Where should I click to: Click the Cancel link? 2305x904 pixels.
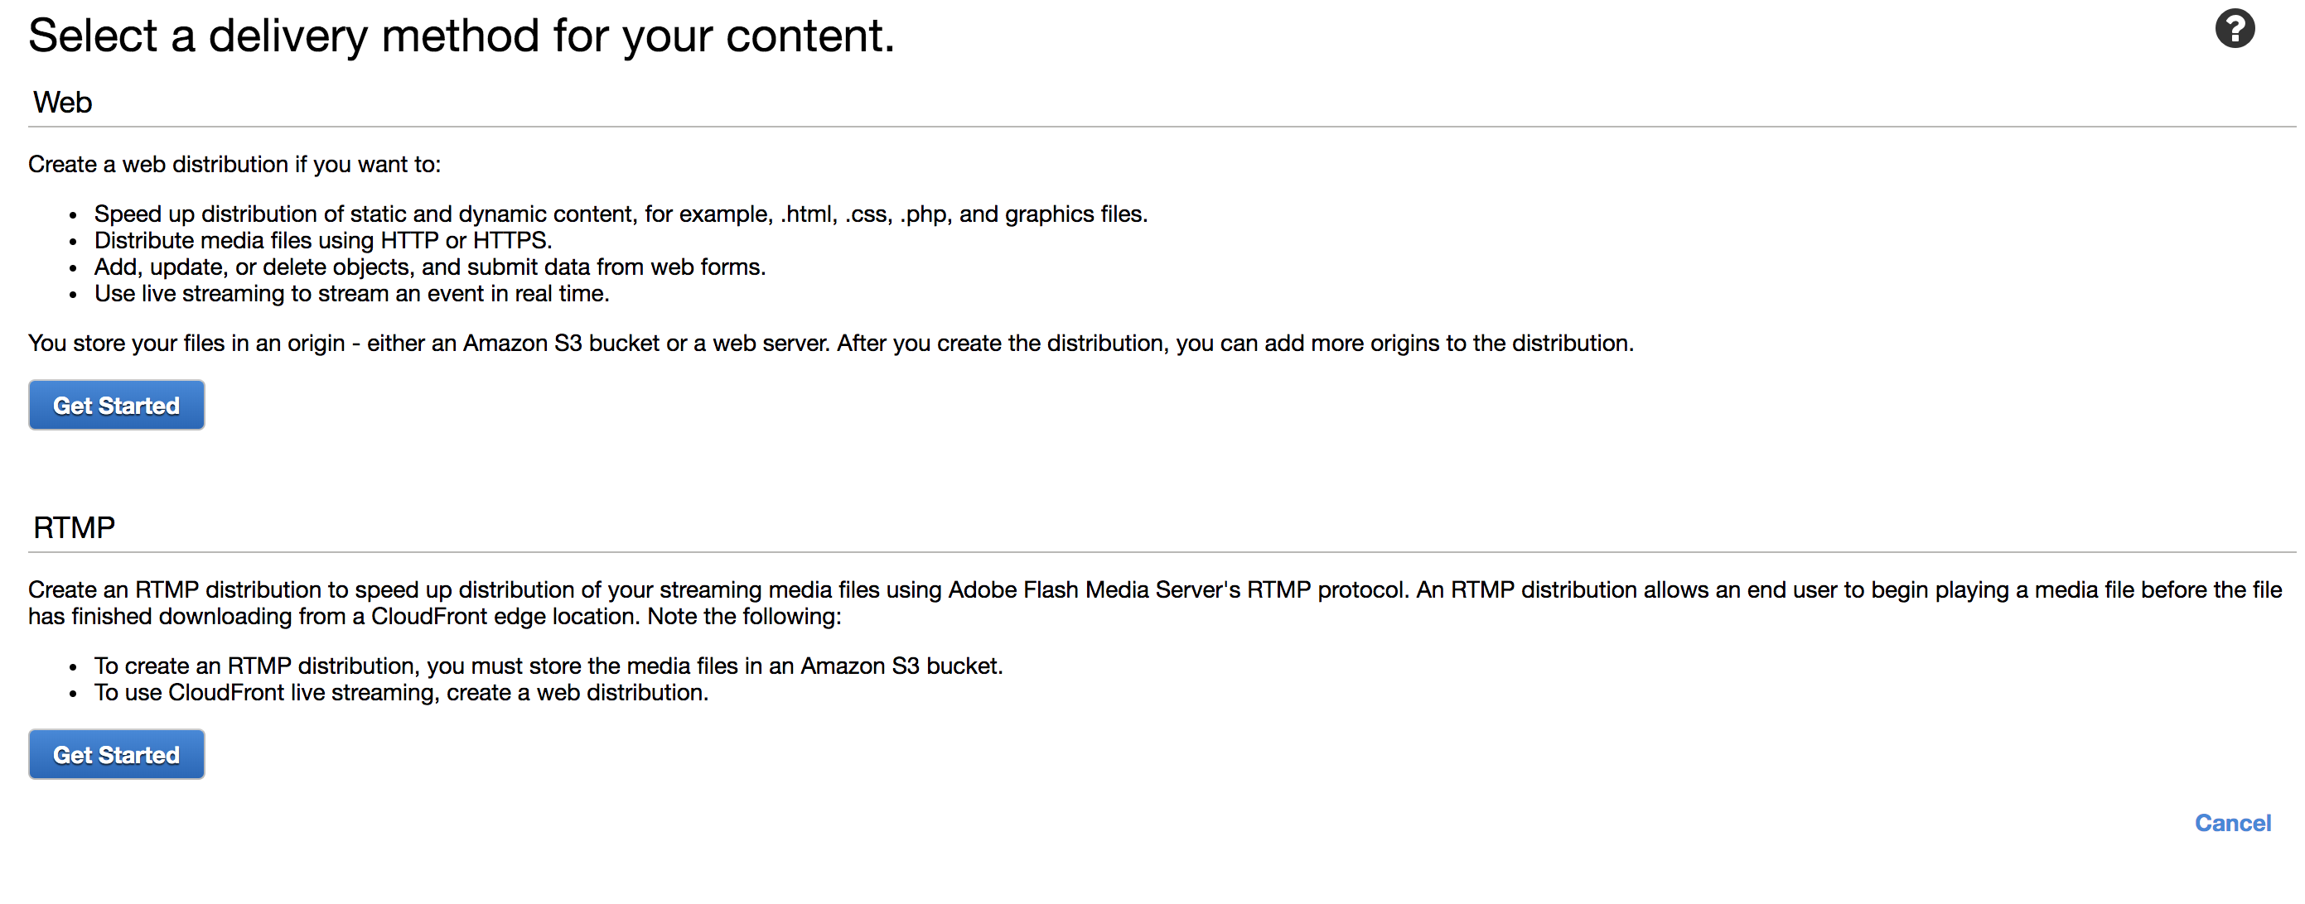[x=2233, y=823]
